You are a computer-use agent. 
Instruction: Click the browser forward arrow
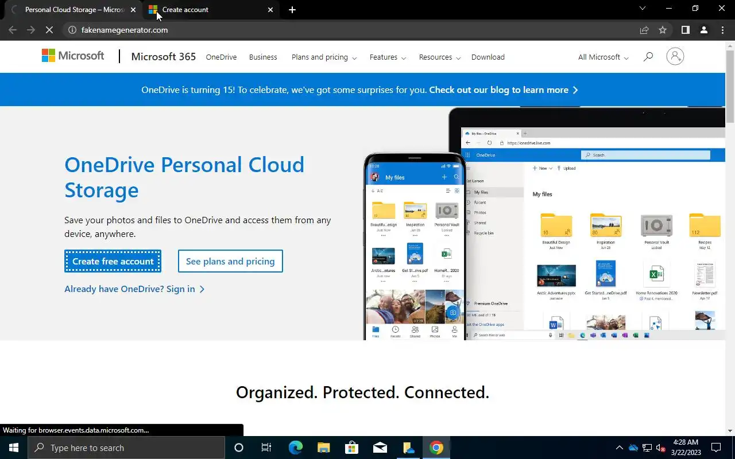31,30
